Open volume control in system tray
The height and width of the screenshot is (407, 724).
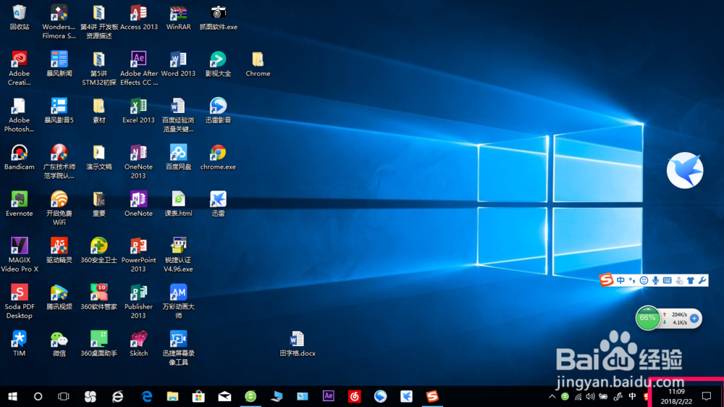pyautogui.click(x=590, y=396)
